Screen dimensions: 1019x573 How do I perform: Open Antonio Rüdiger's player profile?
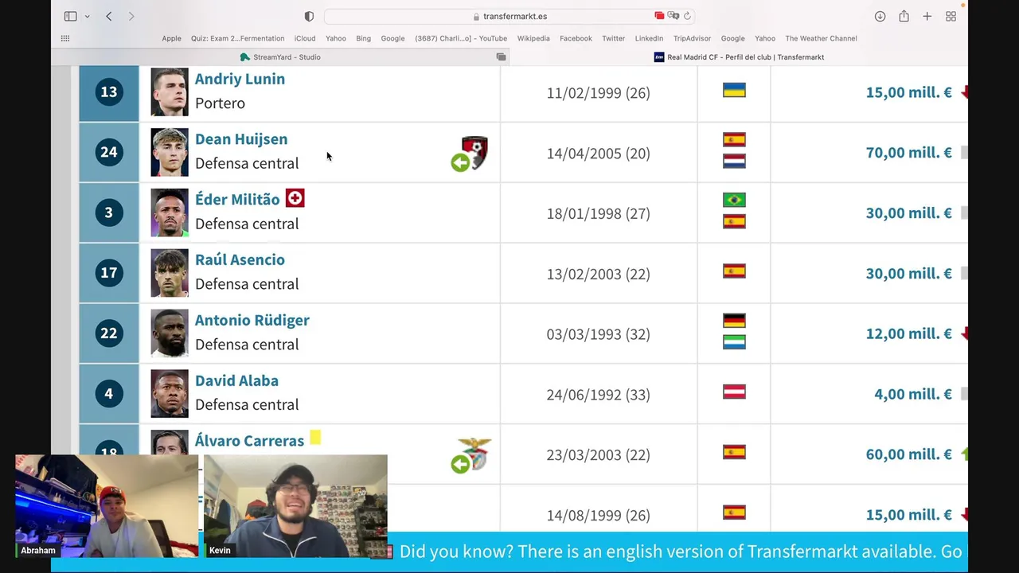(x=252, y=320)
